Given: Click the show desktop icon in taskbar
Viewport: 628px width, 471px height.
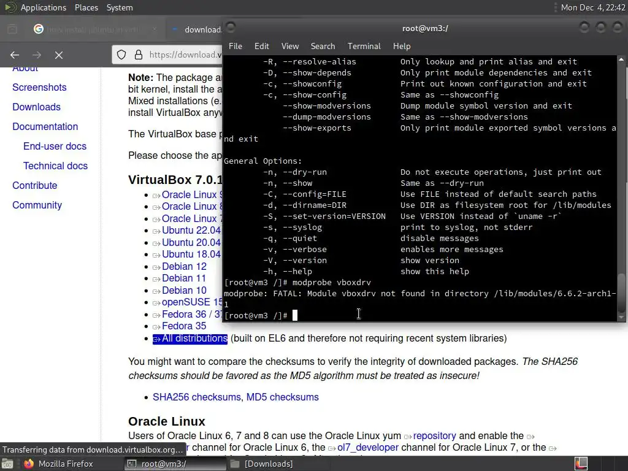Looking at the screenshot, I should click(x=7, y=464).
